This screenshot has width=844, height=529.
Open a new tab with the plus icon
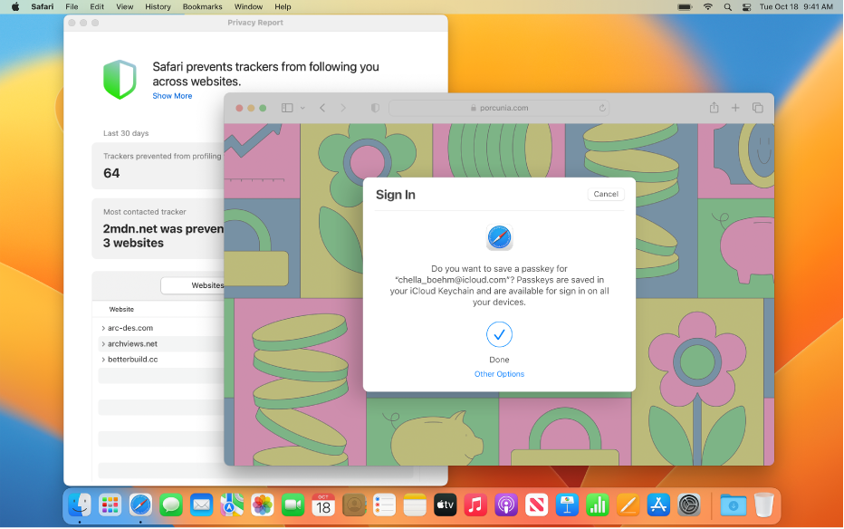[x=735, y=107]
